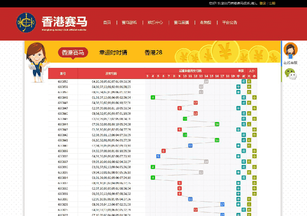Click the 小 badge in row 630849
Image resolution: width=307 pixels, height=216 pixels.
[x=254, y=97]
